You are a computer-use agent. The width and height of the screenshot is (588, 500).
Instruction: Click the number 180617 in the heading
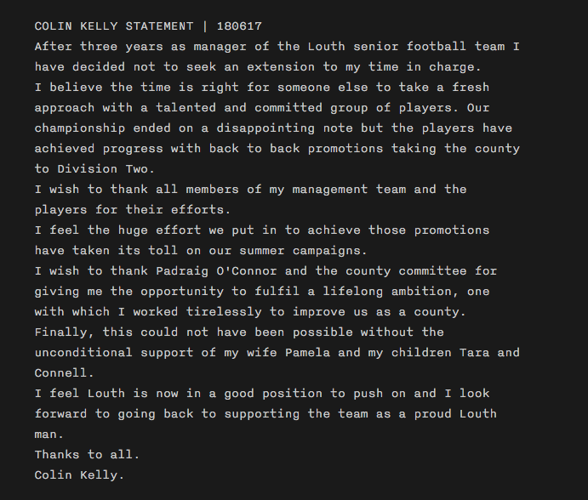(x=239, y=26)
